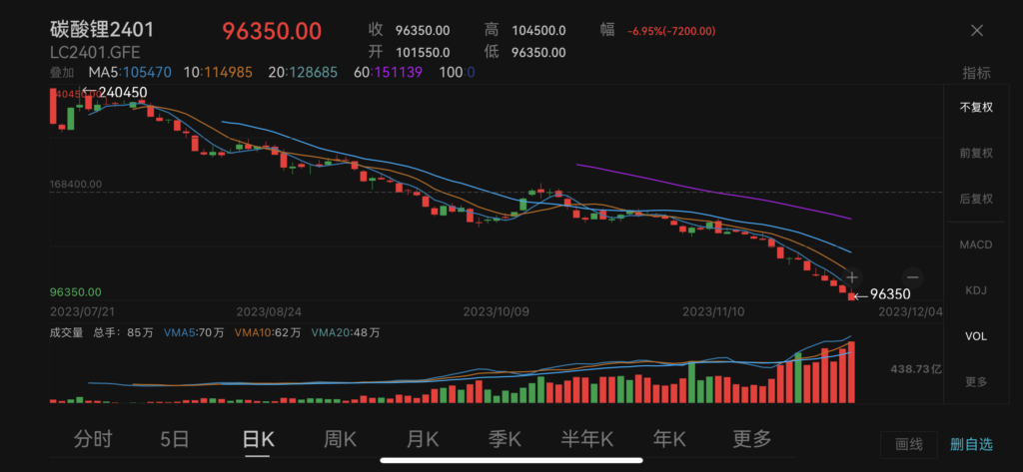Select the 日K daily candlestick tab
This screenshot has width=1023, height=472.
tap(258, 439)
